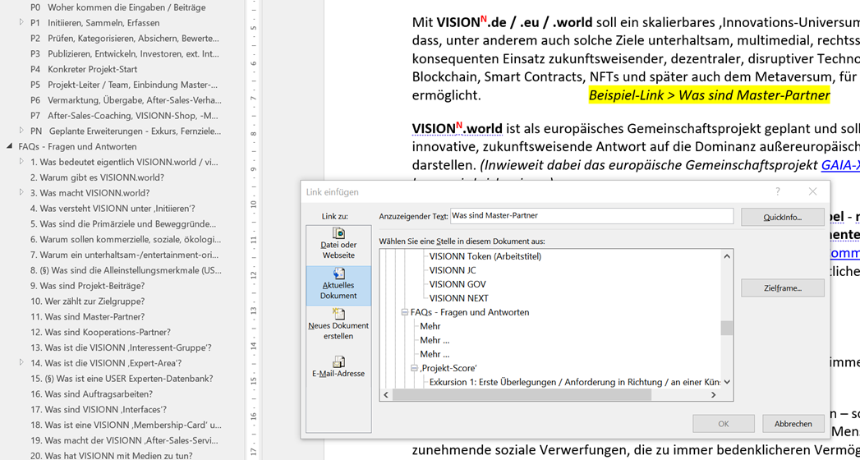Select 'VISIONN GOV' in dialog tree
Screen dimensions: 860x460
(x=458, y=284)
